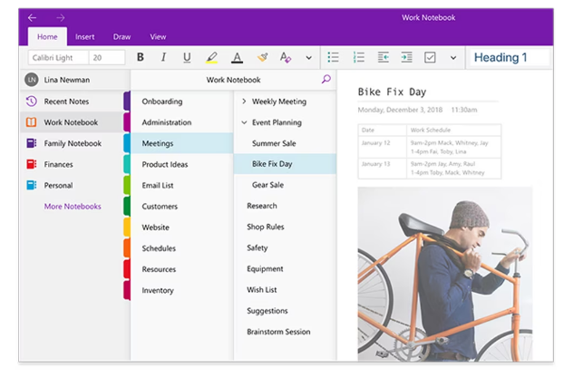The height and width of the screenshot is (378, 564).
Task: Insert a to-do checkbox tag
Action: click(430, 57)
